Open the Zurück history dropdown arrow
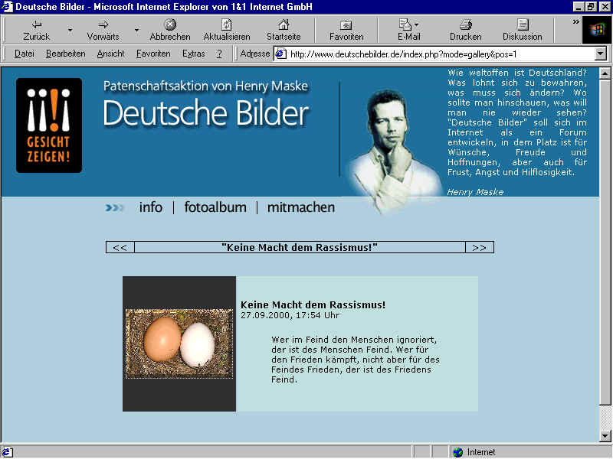The width and height of the screenshot is (613, 459). 70,30
